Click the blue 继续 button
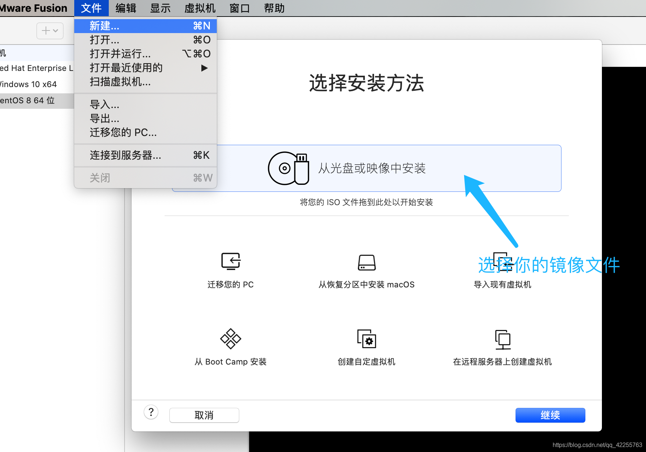The image size is (646, 452). pyautogui.click(x=550, y=415)
